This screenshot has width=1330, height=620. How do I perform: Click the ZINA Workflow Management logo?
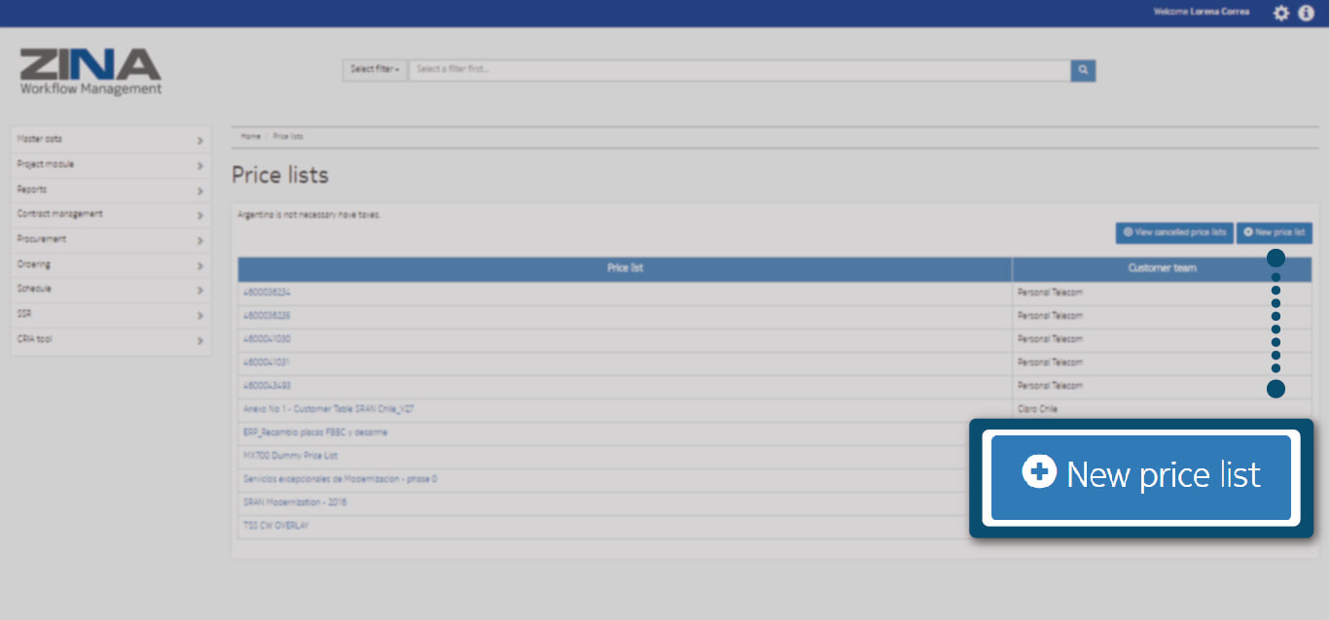pos(90,72)
